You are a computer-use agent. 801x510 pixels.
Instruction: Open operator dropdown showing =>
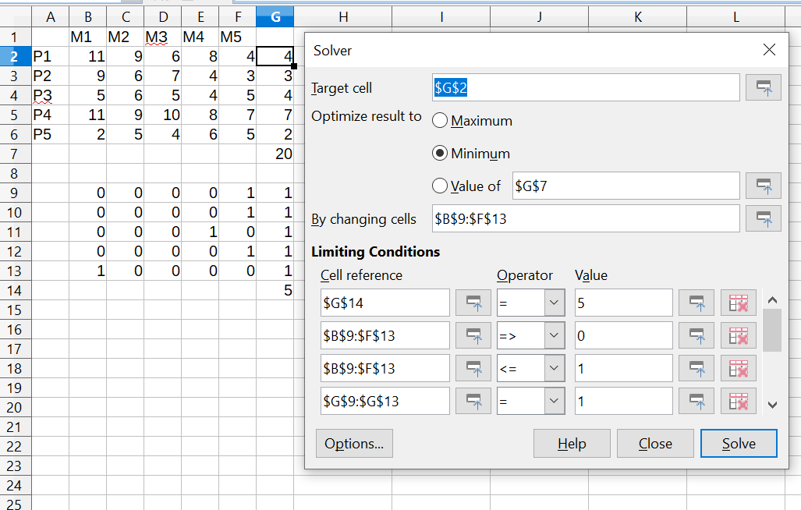(555, 335)
